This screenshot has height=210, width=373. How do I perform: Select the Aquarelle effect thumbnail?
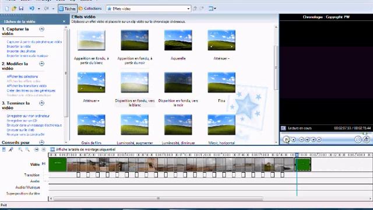[x=178, y=40]
